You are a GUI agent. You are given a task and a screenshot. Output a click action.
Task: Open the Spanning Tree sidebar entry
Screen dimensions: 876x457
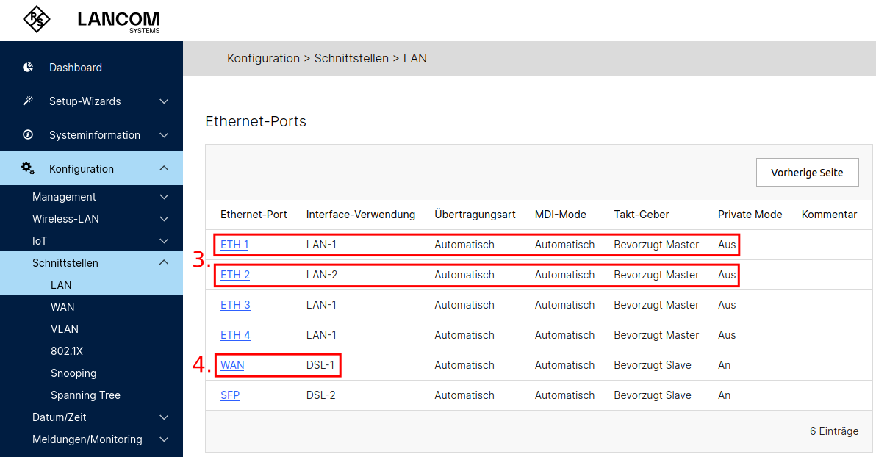[85, 395]
